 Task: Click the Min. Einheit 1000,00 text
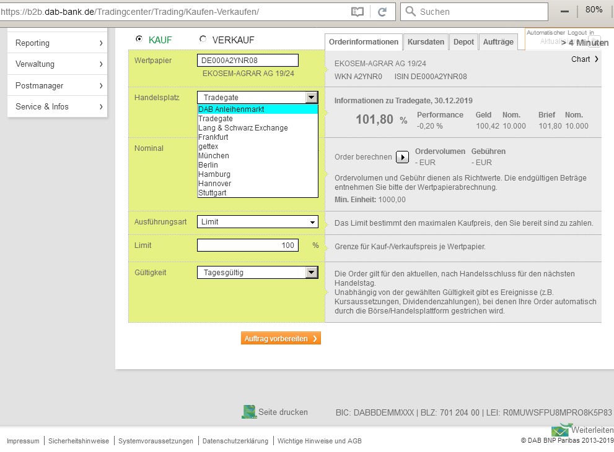(x=370, y=200)
